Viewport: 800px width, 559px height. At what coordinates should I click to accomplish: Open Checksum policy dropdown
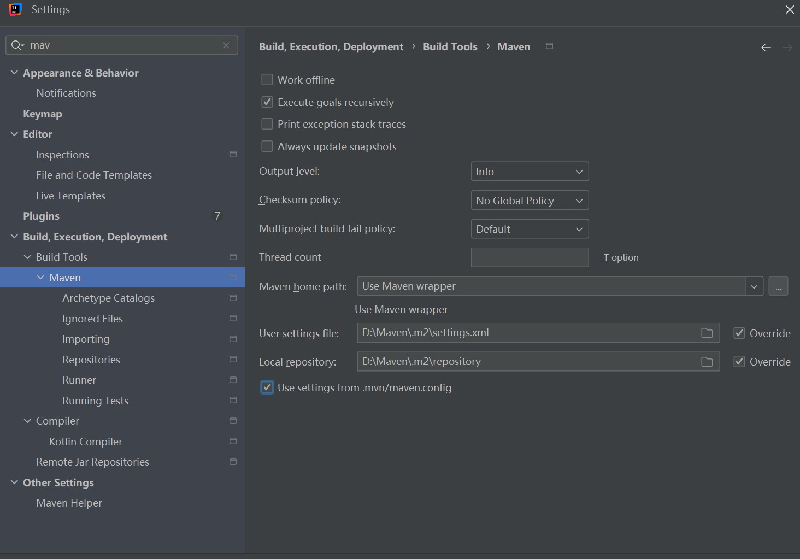[x=530, y=201]
